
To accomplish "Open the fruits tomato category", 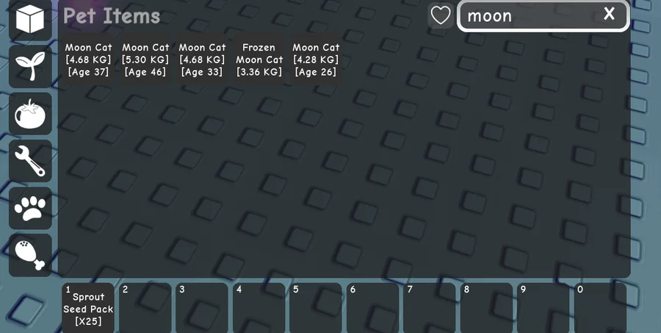I will [30, 113].
